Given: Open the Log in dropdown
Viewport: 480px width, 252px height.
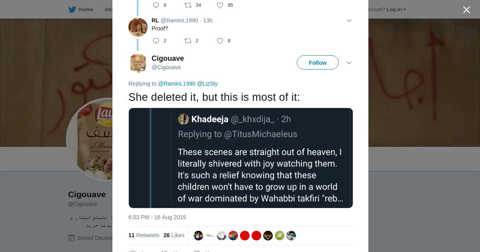Looking at the screenshot, I should pyautogui.click(x=396, y=10).
